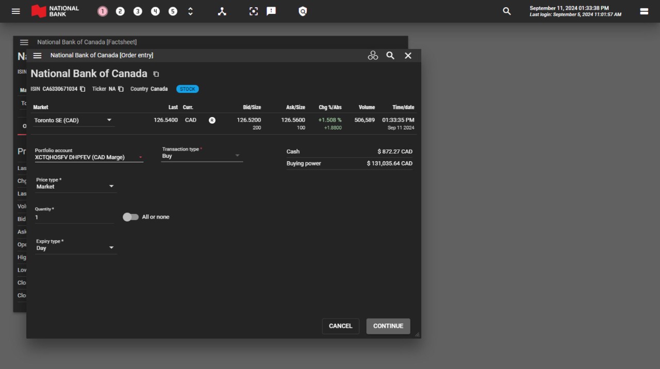Switch to workspace 5
The image size is (660, 369).
point(173,11)
